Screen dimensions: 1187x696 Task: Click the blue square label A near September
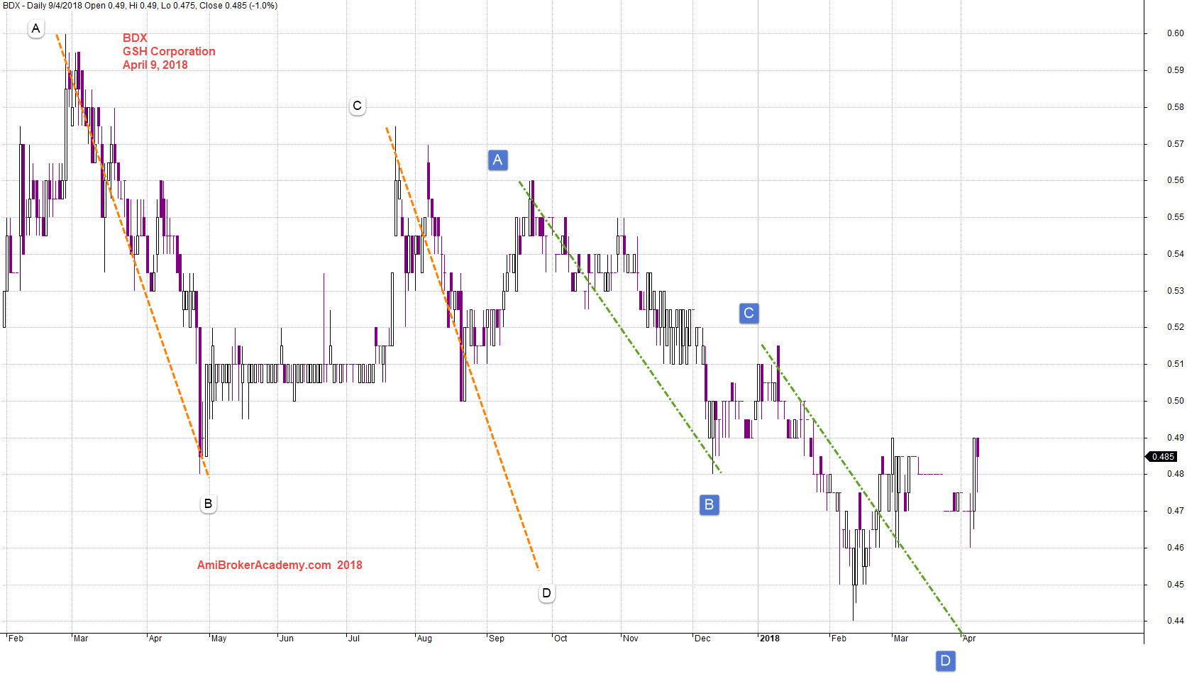point(497,160)
